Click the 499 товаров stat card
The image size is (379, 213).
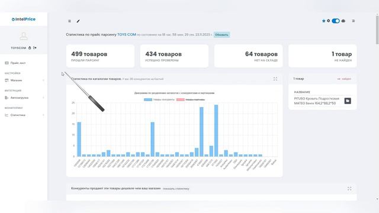click(100, 56)
